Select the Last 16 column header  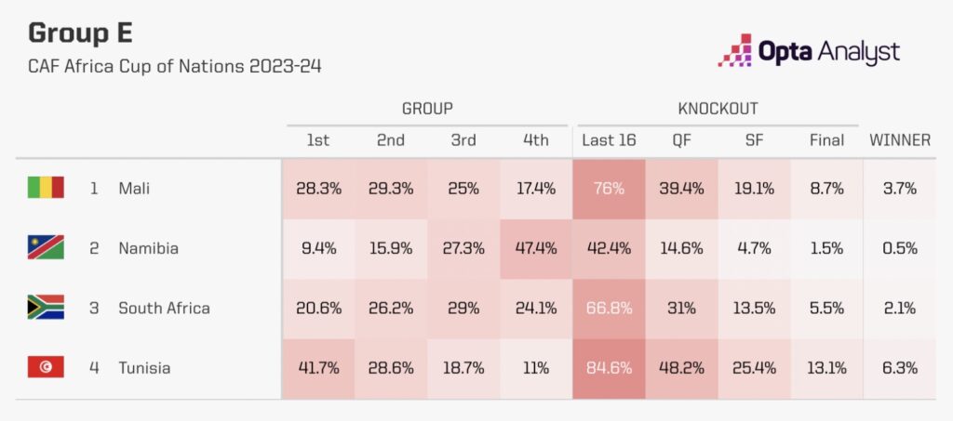(x=609, y=140)
